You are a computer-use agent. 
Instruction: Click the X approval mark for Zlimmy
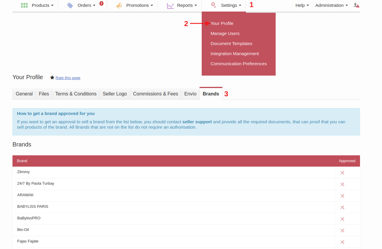(x=342, y=173)
